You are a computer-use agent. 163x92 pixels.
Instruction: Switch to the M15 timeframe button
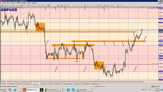coord(112,5)
